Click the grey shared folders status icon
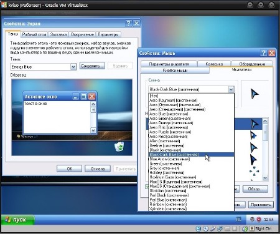The image size is (280, 234). tap(227, 228)
